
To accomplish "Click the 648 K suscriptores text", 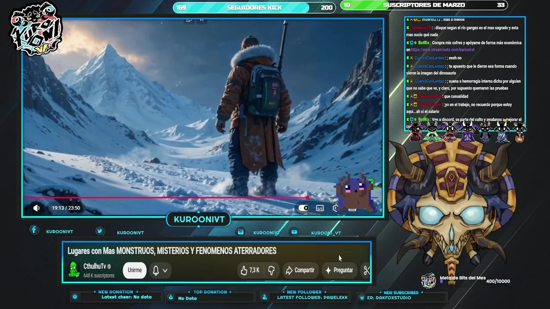I will click(x=99, y=276).
